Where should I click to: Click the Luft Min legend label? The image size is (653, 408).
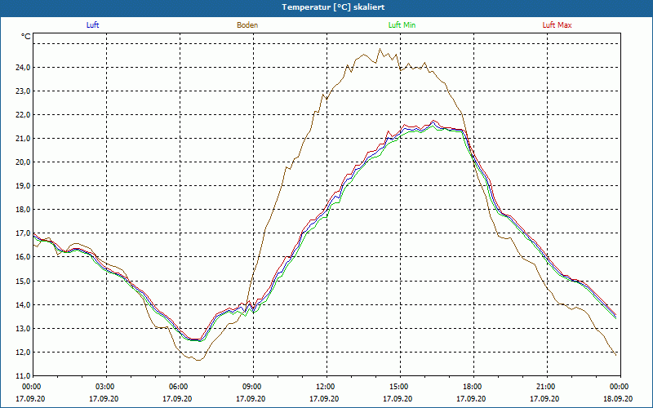coord(402,25)
